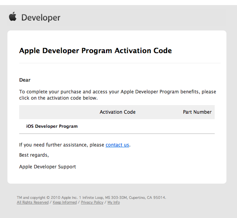Screen dimensions: 237x218
Task: Select the iOS Developer Program row
Action: click(x=117, y=126)
